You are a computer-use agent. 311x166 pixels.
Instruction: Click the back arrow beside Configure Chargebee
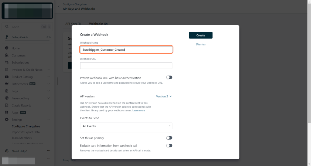(x=59, y=6)
